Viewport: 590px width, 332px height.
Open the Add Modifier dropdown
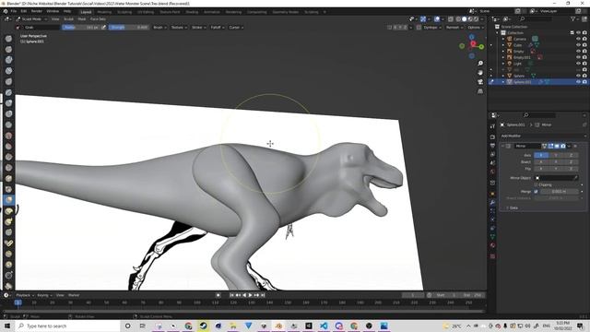click(543, 136)
